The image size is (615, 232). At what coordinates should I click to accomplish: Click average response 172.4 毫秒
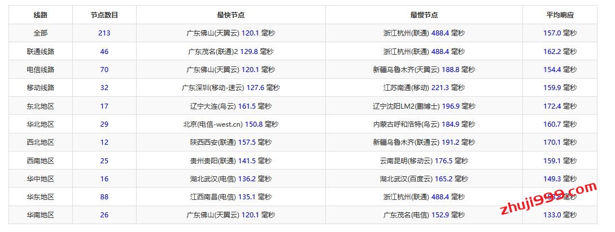[x=560, y=106]
